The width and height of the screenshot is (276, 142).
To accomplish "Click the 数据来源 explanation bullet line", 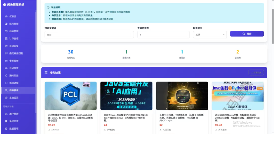I will pos(82,19).
